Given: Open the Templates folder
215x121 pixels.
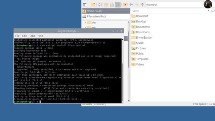Looking at the screenshot, I should point(140,59).
